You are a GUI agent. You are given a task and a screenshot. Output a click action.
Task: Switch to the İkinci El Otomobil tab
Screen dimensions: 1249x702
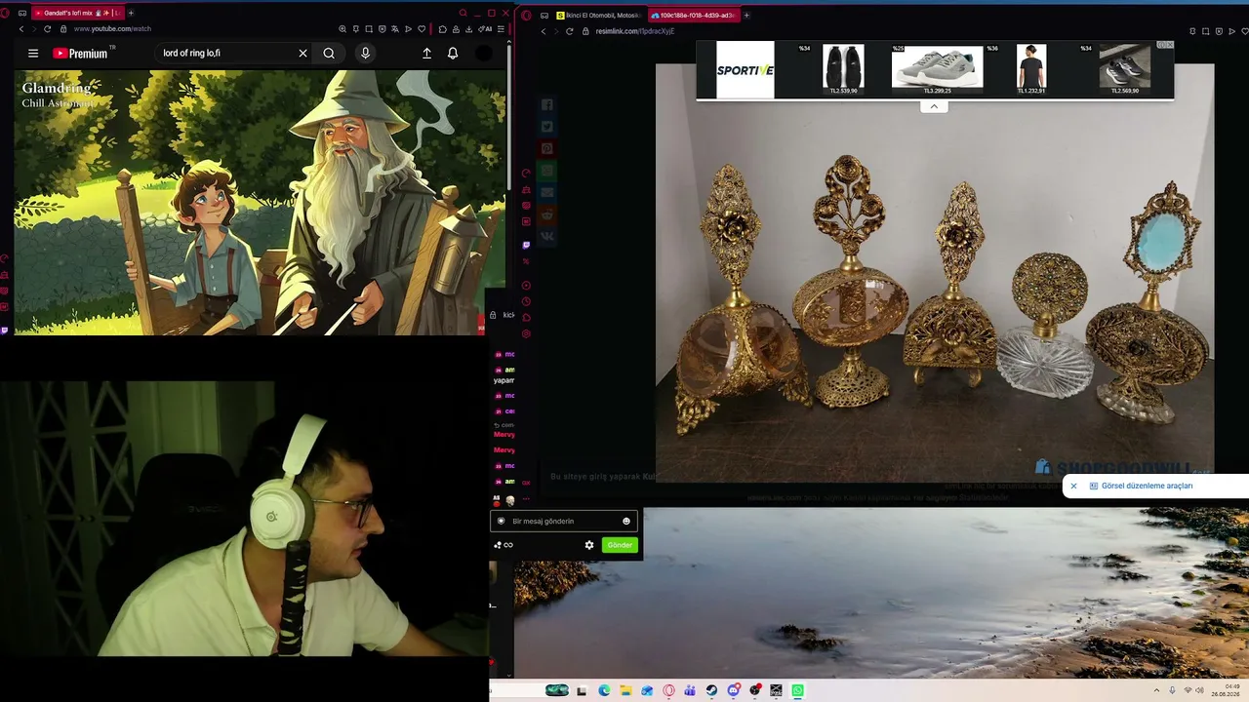pos(600,16)
